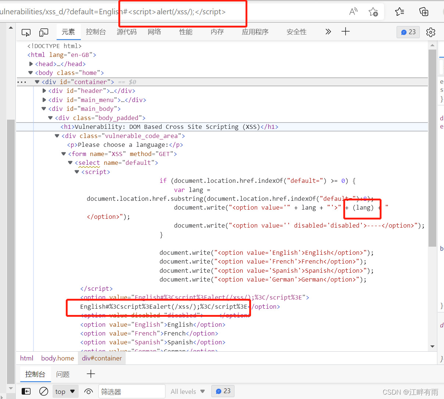Collapse the select name="default" node
444x399 pixels.
click(71, 163)
